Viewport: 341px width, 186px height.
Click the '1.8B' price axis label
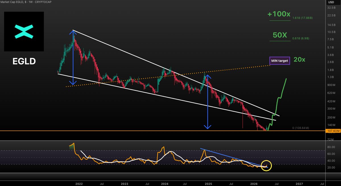click(x=330, y=70)
